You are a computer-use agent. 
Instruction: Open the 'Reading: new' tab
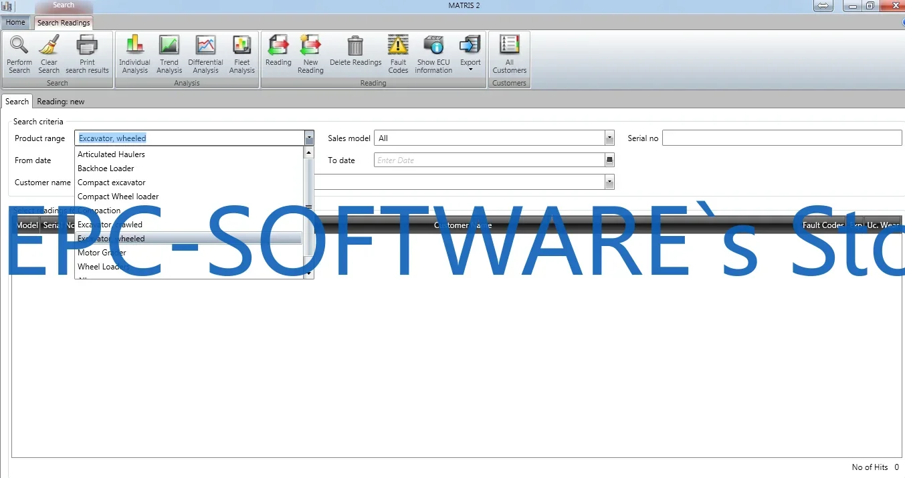pos(61,102)
